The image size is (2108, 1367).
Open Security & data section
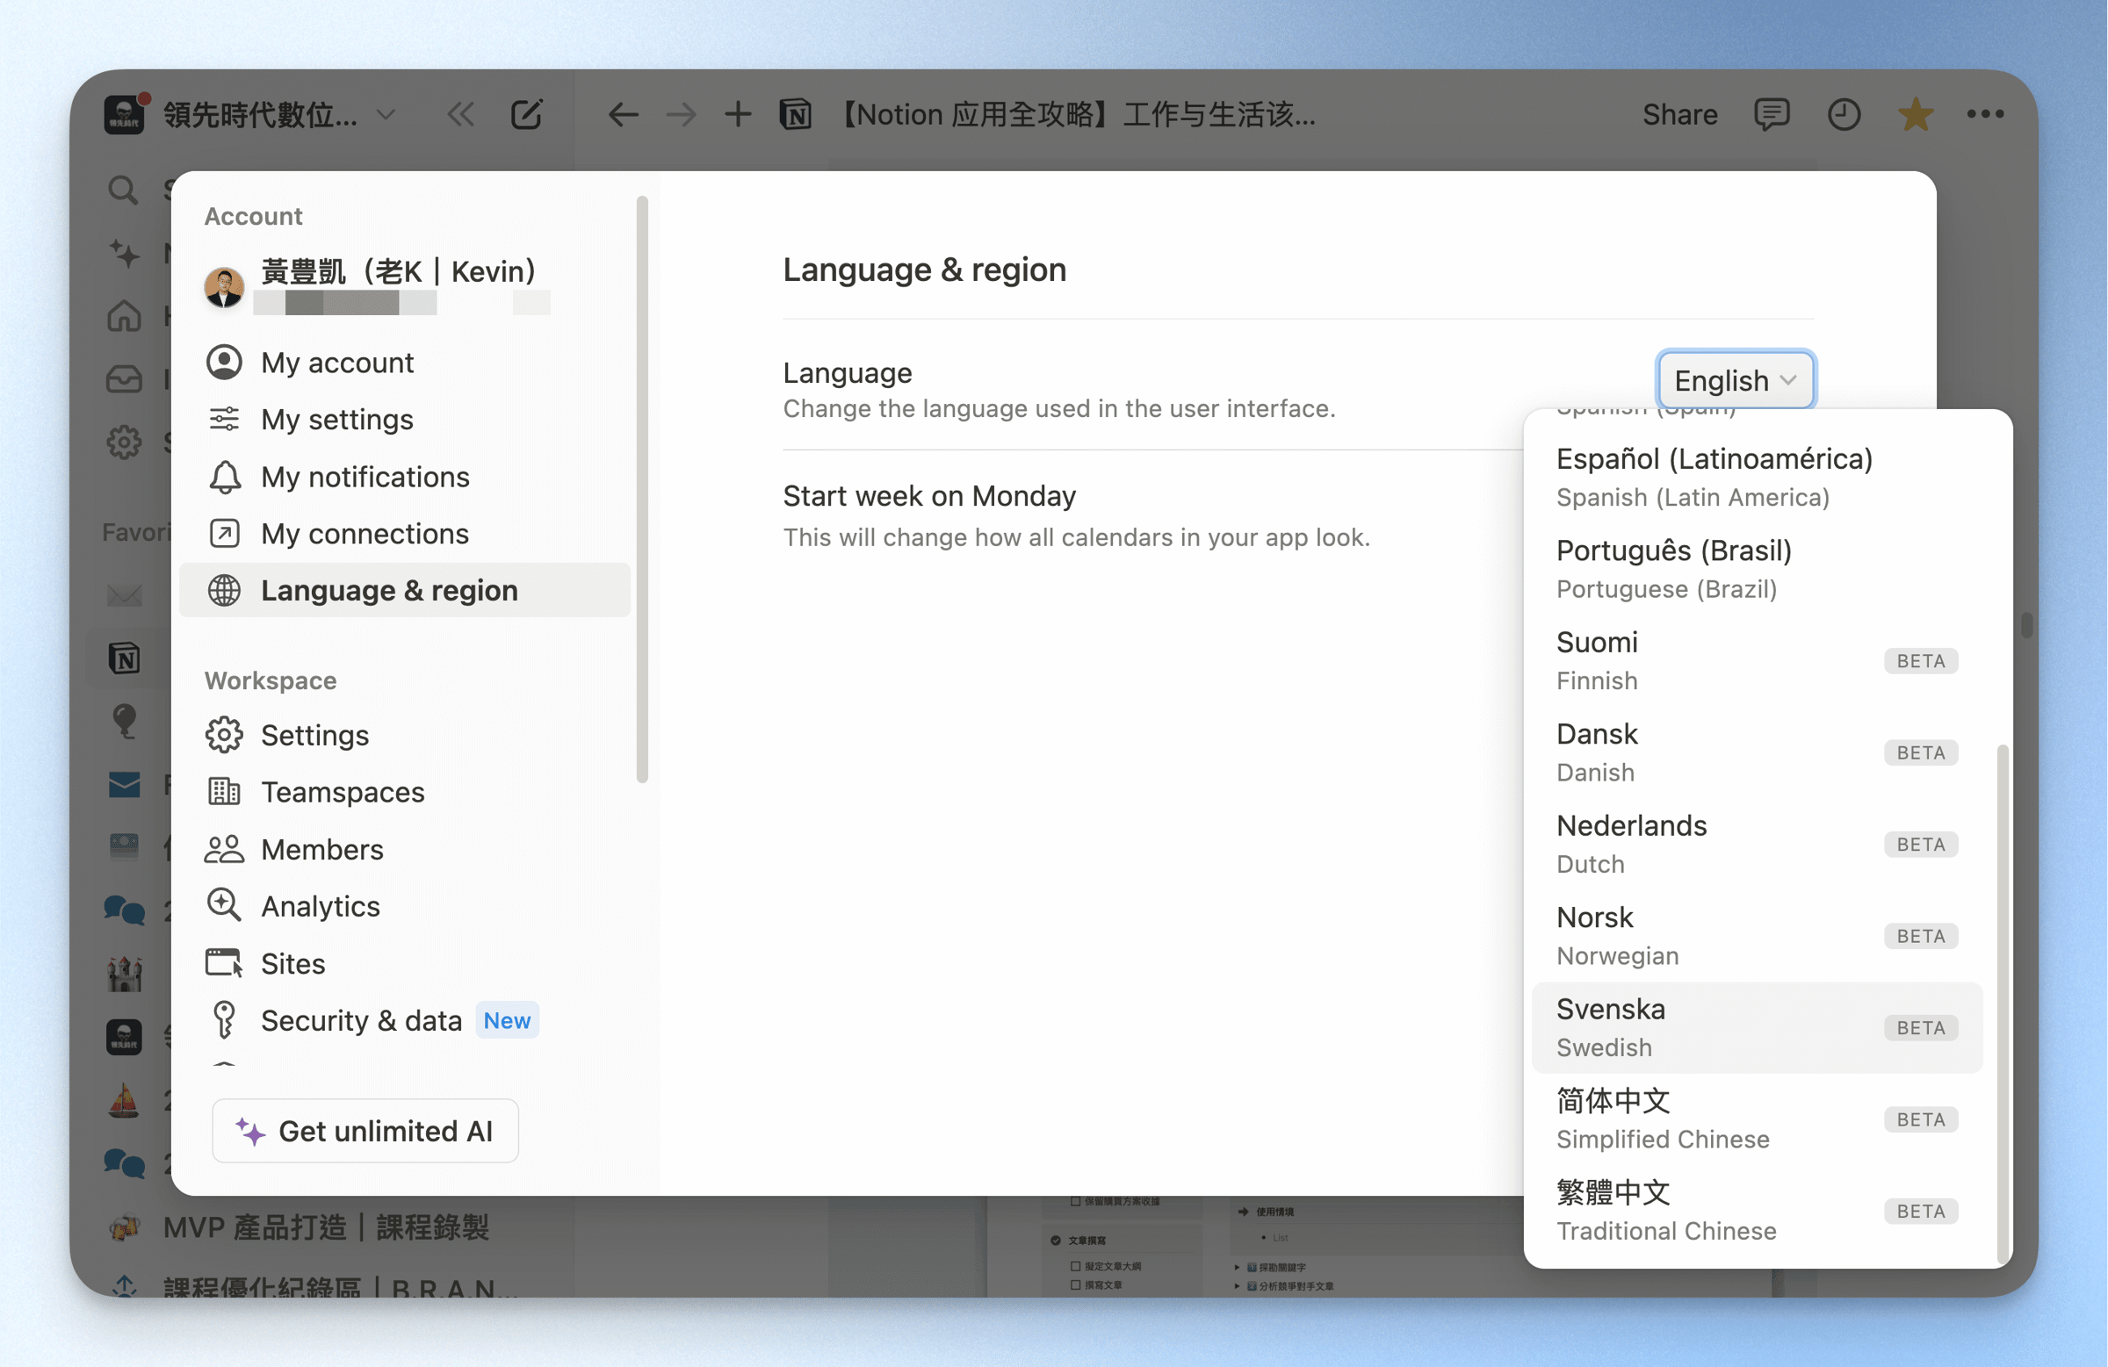(404, 1020)
